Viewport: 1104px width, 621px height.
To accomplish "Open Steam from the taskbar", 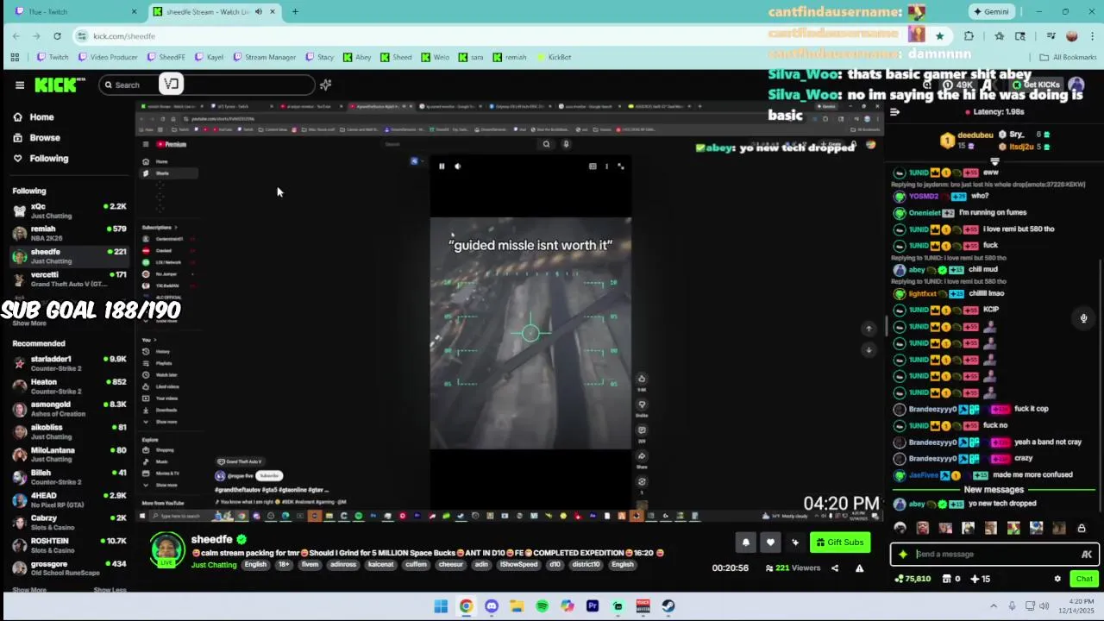I will [x=668, y=606].
